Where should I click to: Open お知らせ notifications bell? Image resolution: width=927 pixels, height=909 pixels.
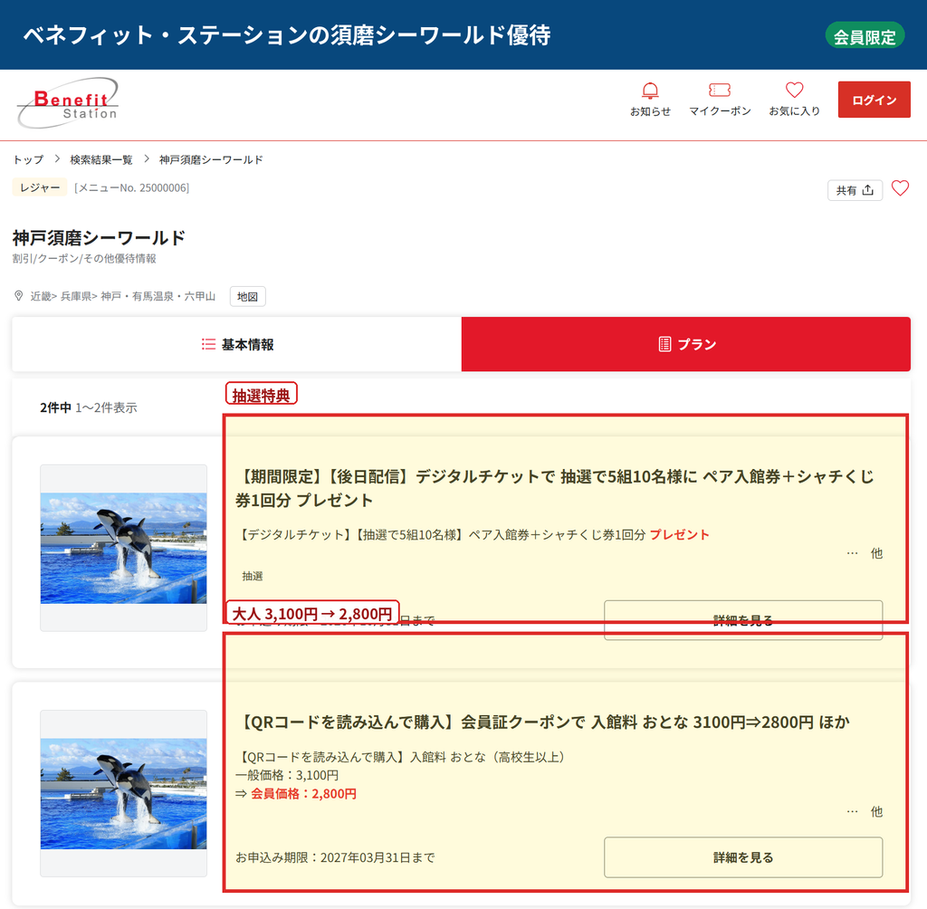650,100
